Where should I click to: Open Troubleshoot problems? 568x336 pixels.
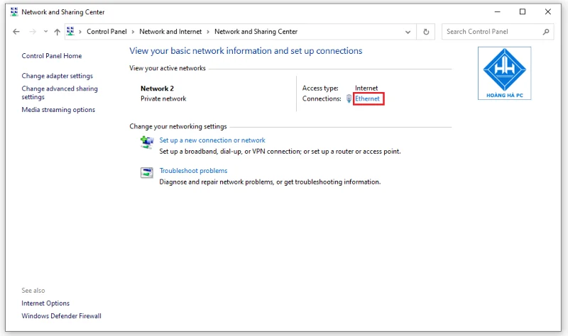[193, 171]
